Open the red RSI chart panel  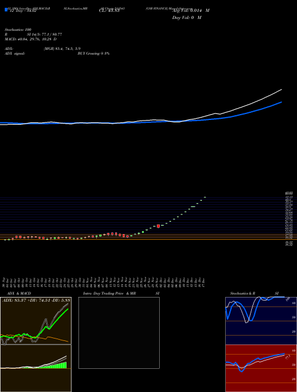261,368
